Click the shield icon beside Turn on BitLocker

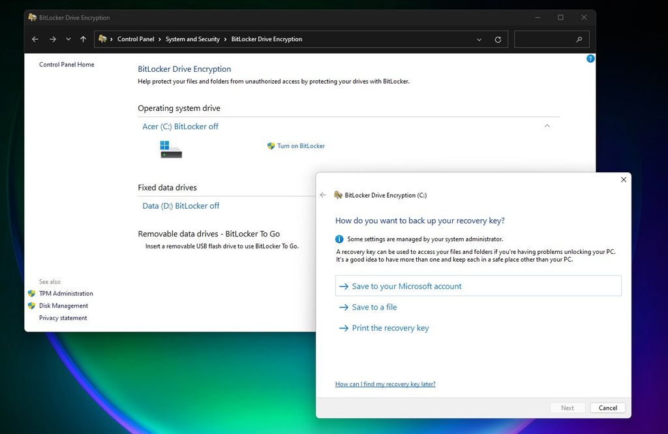coord(270,146)
